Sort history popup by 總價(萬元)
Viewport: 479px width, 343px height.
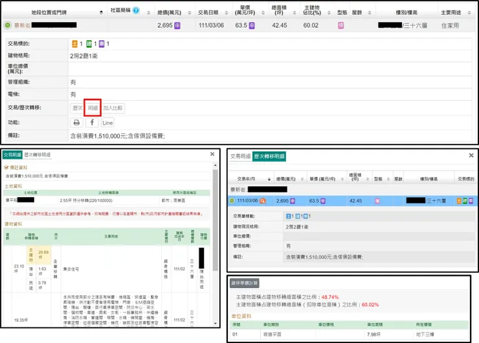tap(302, 179)
